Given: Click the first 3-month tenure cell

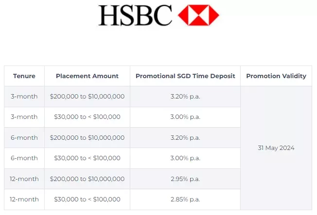Looking at the screenshot, I should [24, 97].
